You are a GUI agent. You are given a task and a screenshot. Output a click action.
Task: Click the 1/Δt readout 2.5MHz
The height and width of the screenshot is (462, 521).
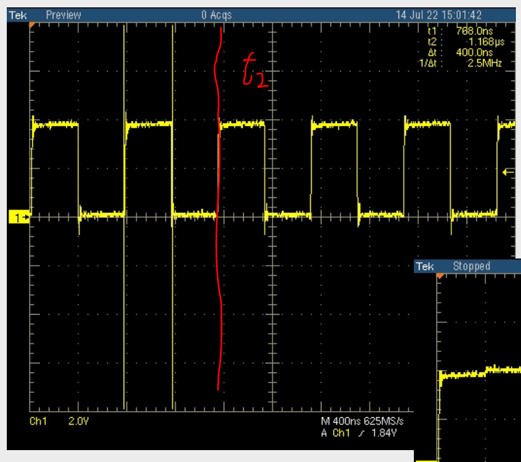tap(485, 63)
